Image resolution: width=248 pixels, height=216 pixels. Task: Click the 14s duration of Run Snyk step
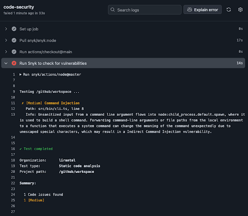240,63
